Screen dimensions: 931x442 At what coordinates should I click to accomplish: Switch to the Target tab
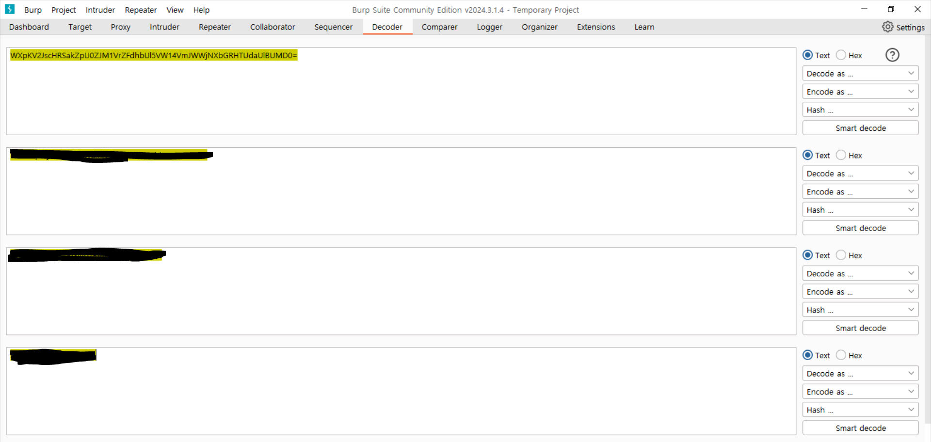click(80, 27)
